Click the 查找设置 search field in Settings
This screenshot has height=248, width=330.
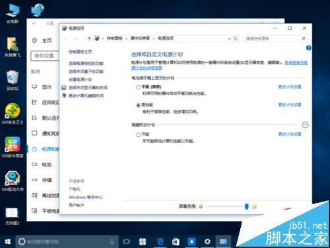coord(45,56)
